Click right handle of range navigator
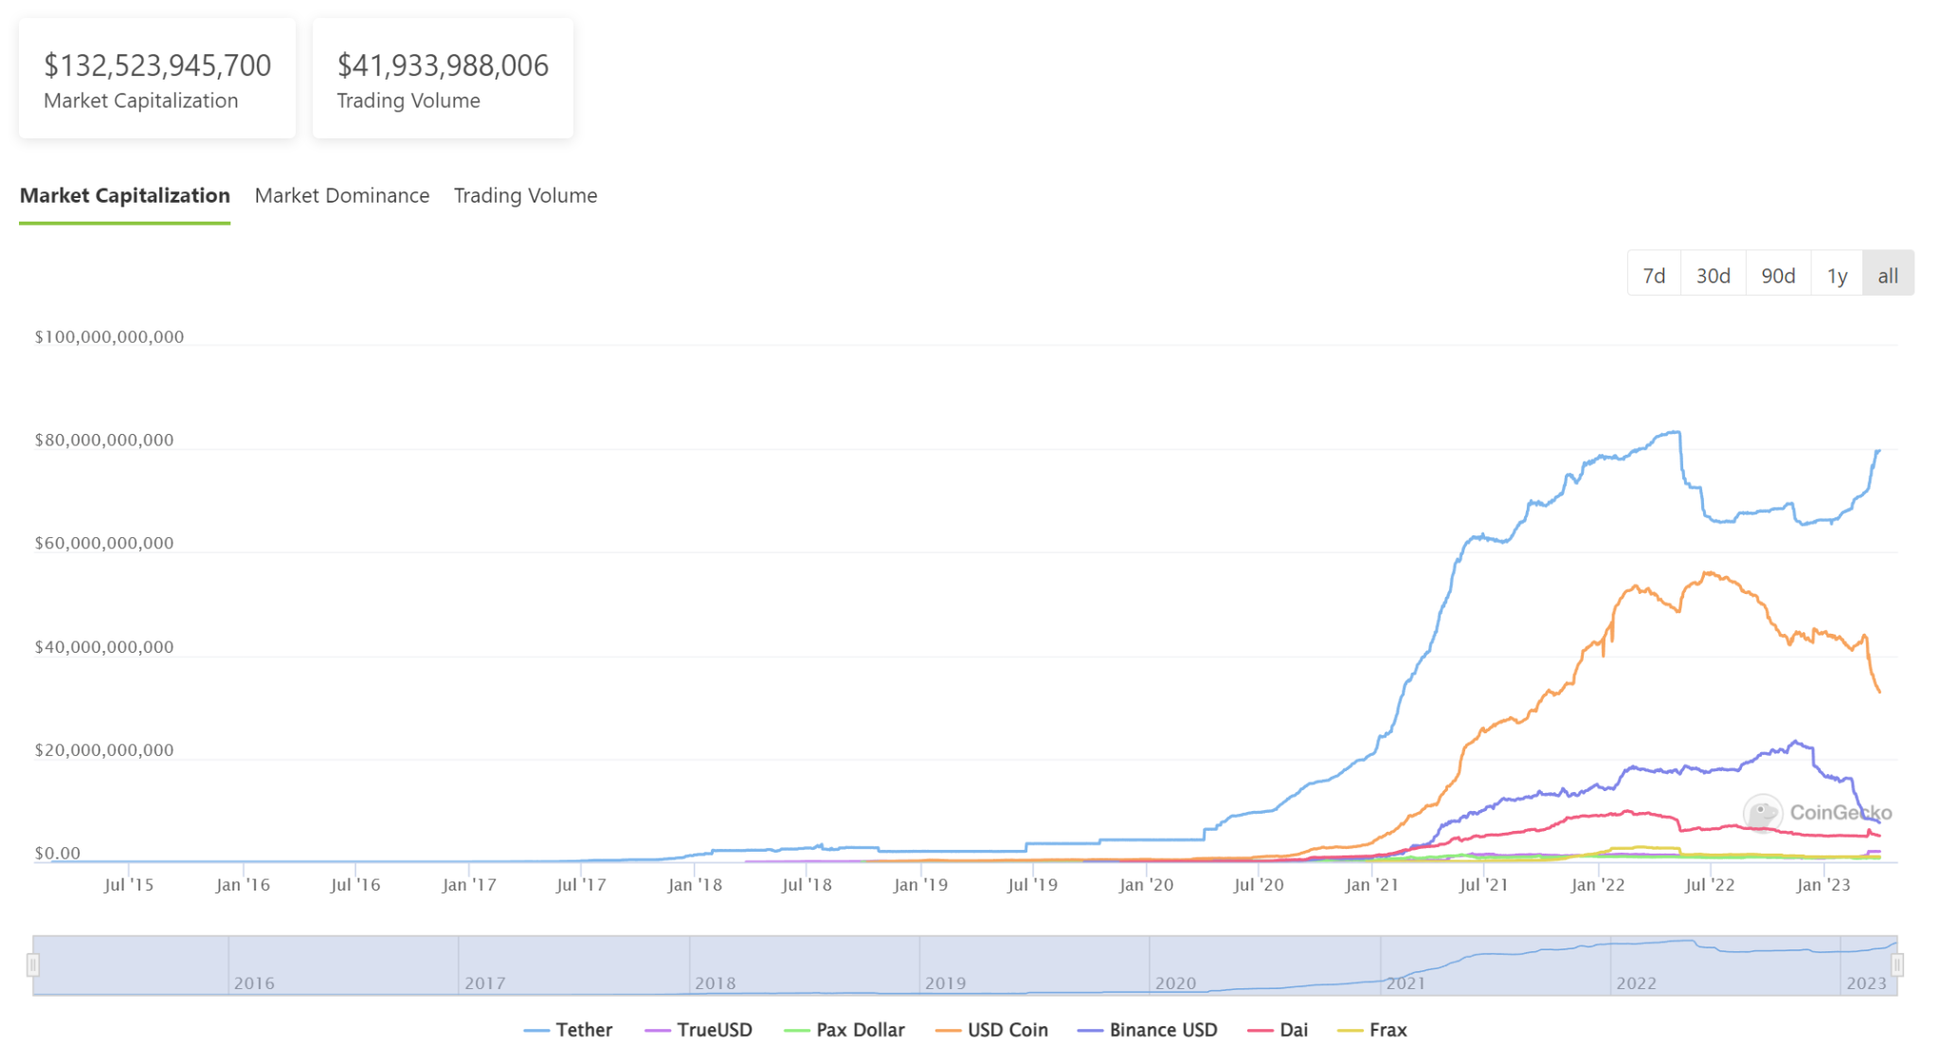 (x=1896, y=965)
